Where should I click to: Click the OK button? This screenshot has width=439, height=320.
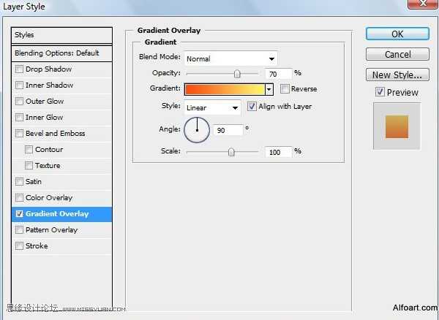[x=397, y=34]
